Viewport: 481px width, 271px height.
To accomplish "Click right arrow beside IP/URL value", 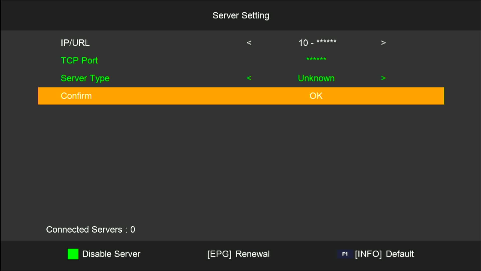I will 383,43.
